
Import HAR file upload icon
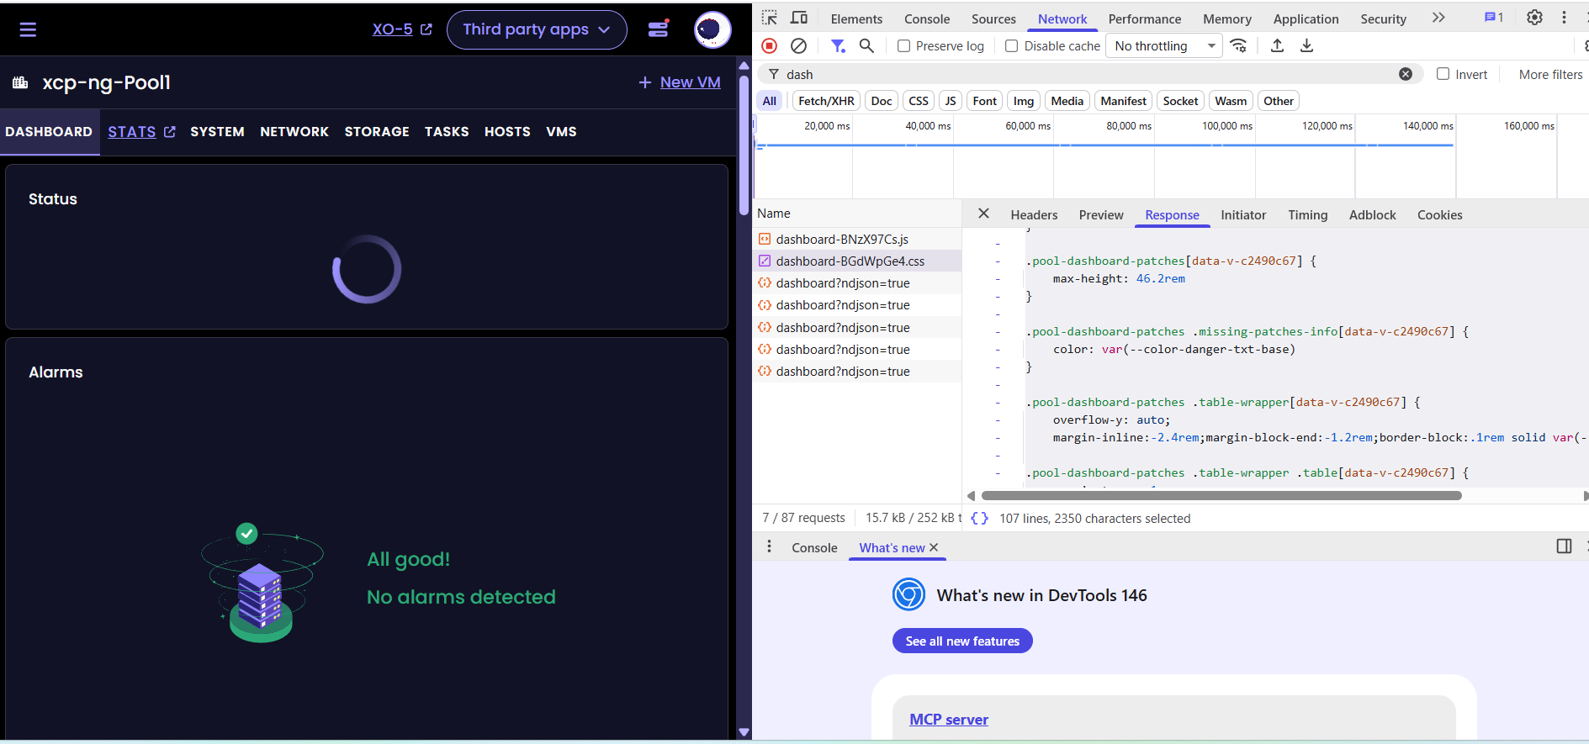pyautogui.click(x=1277, y=45)
